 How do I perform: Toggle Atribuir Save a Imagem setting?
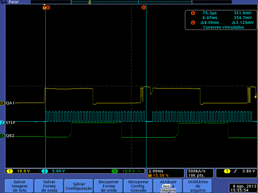(168, 186)
